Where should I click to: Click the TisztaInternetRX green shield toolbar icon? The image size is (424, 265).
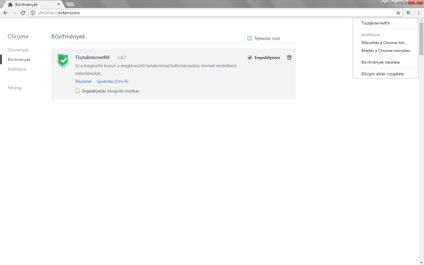coord(408,13)
